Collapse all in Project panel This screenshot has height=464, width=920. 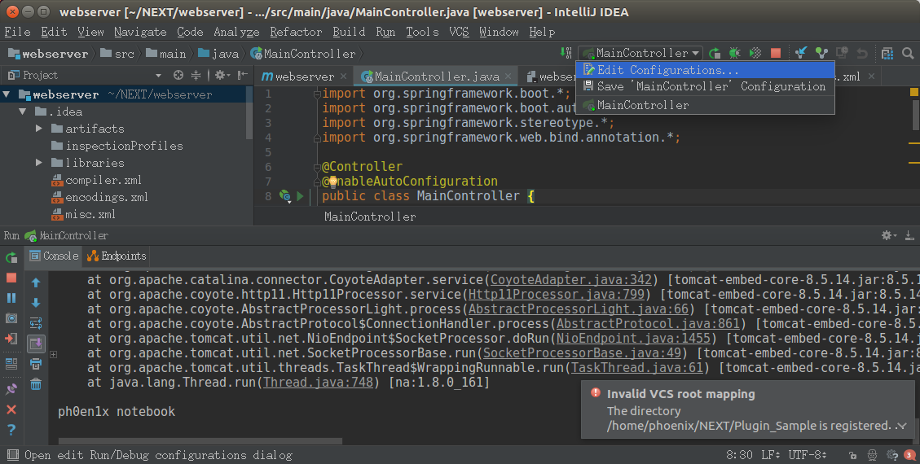(x=196, y=75)
